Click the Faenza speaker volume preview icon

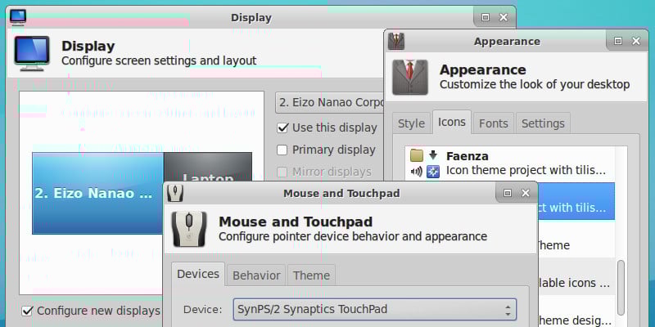click(x=417, y=171)
